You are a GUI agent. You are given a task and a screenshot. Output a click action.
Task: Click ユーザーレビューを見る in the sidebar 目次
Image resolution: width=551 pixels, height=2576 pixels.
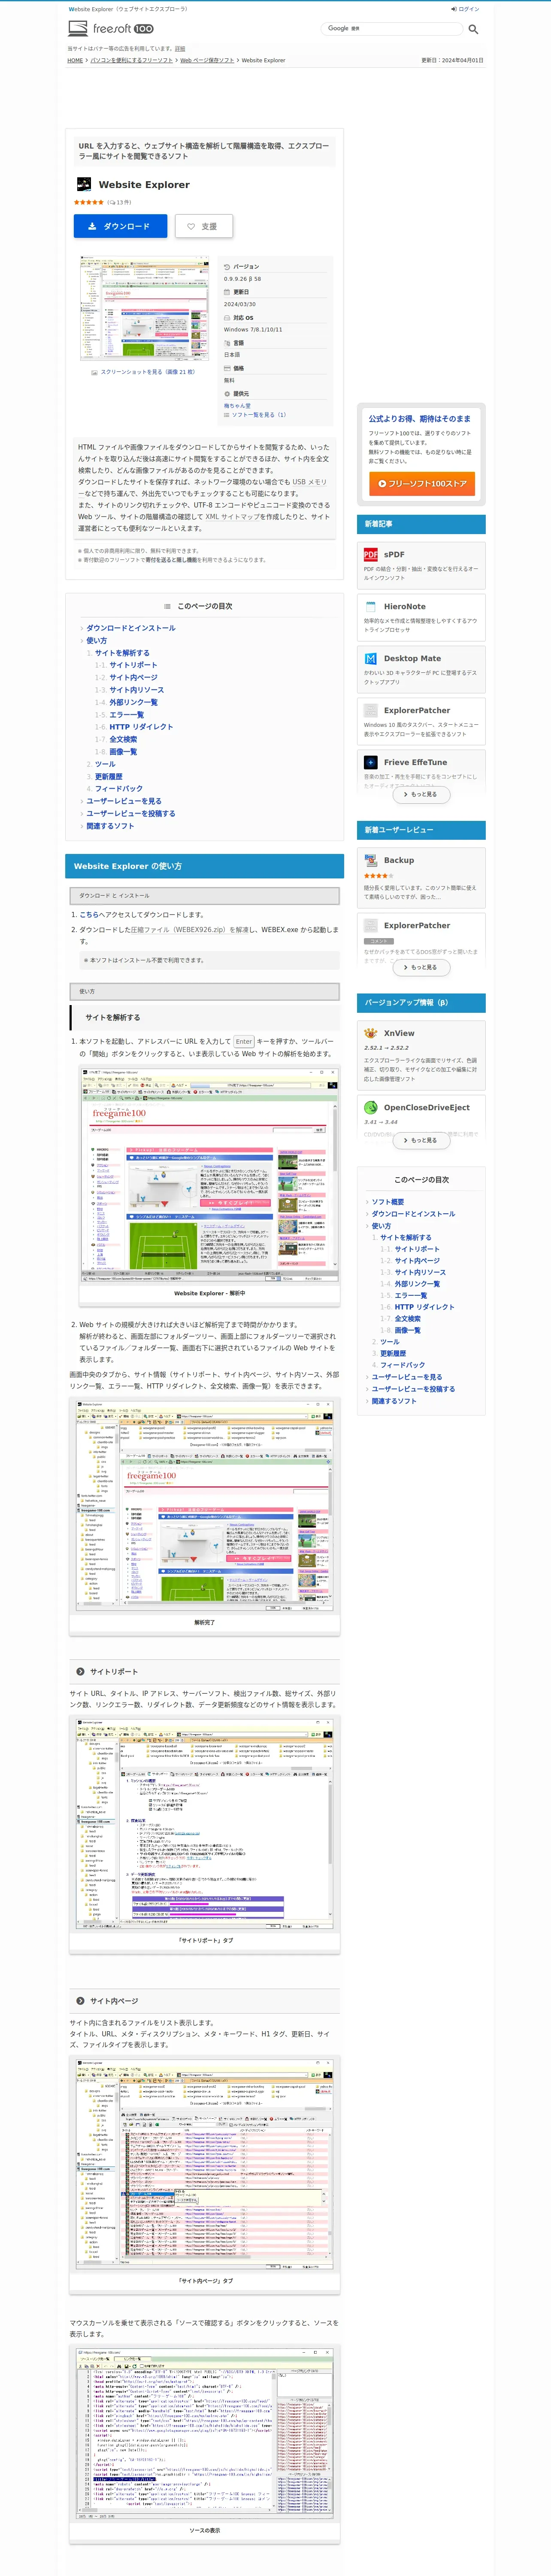click(x=407, y=1377)
